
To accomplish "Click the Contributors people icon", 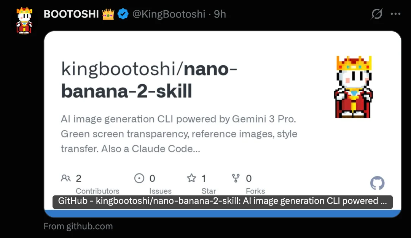I will pos(65,178).
